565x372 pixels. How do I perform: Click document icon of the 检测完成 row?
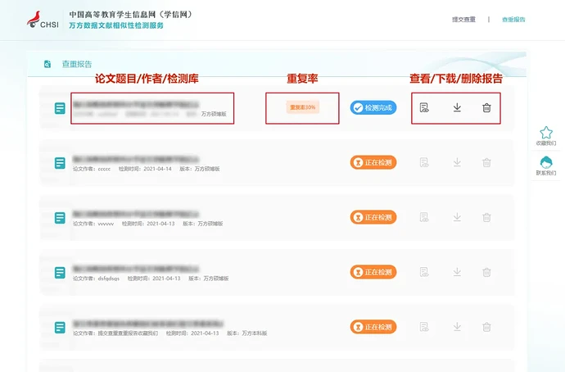click(x=60, y=108)
